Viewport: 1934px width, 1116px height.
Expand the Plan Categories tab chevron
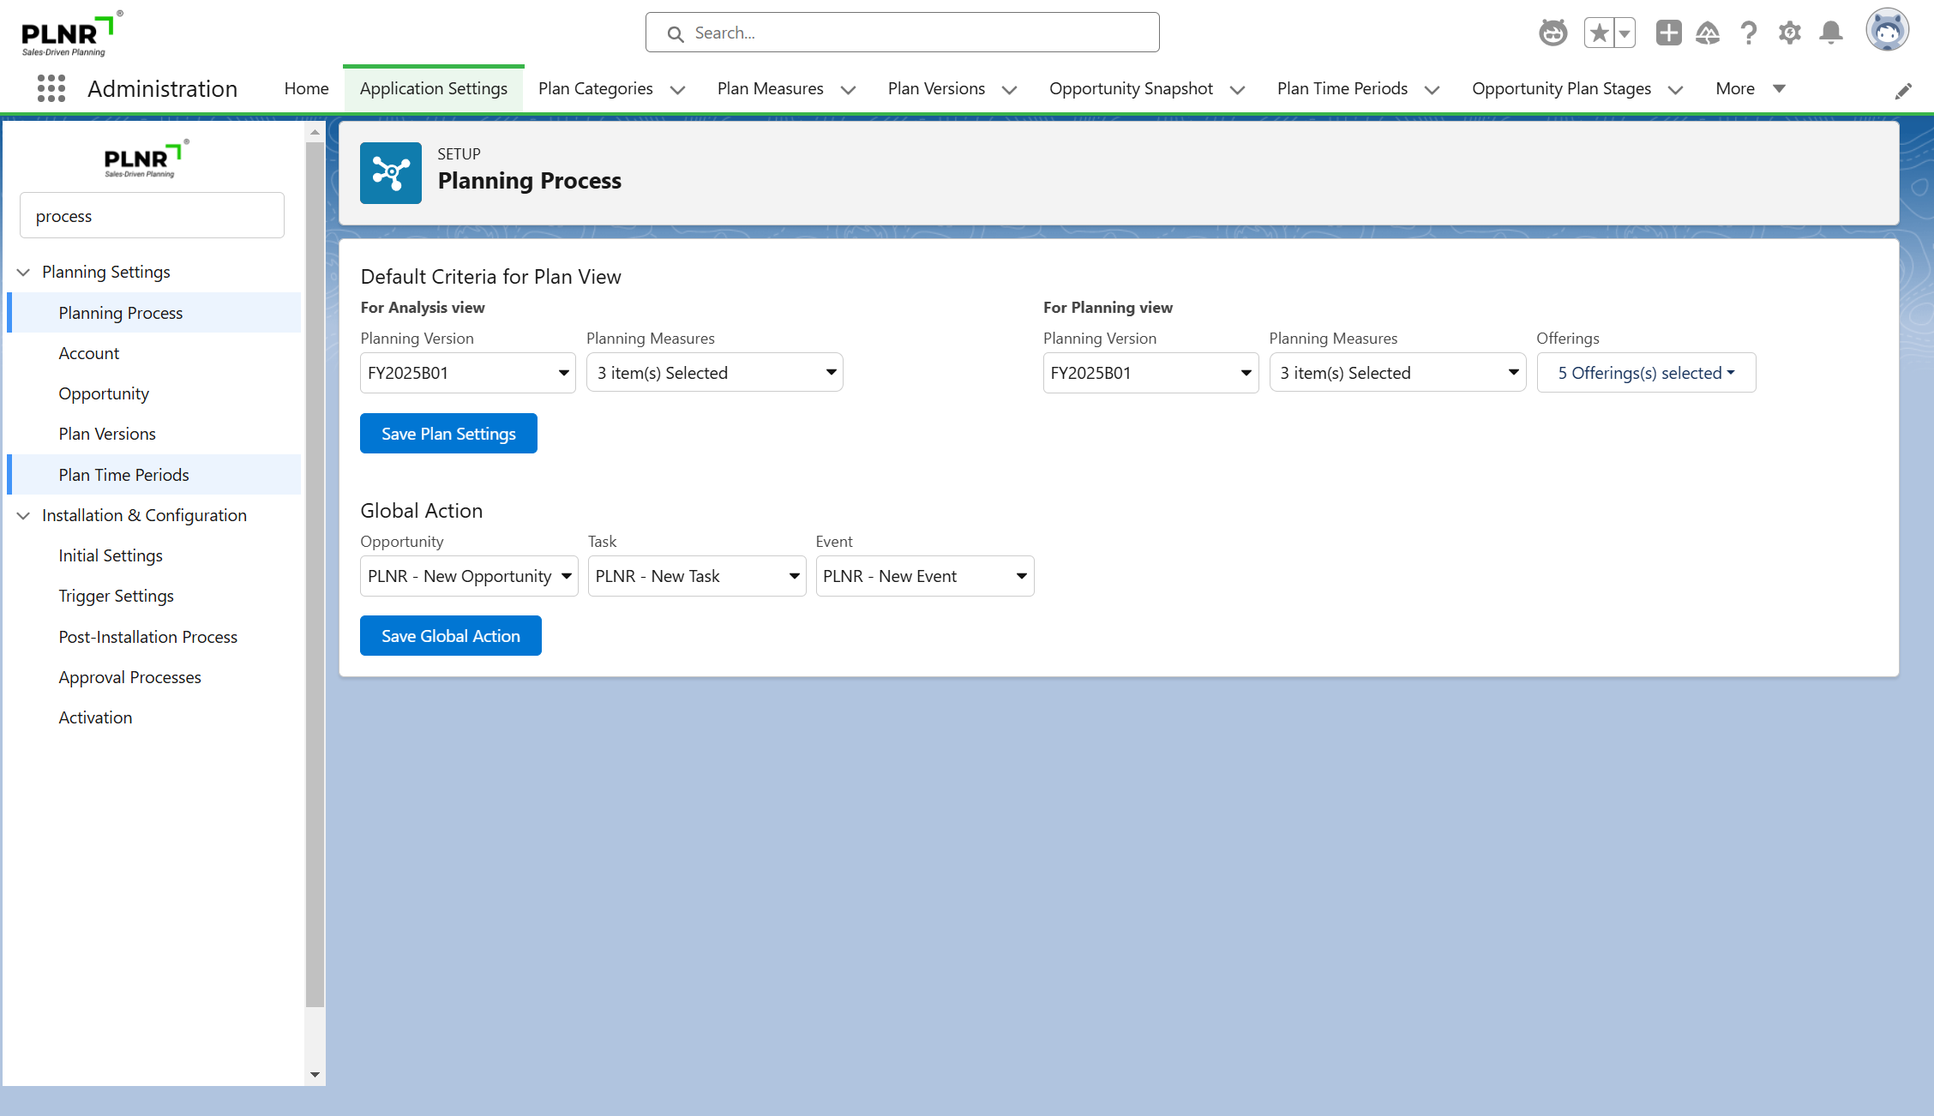(677, 89)
